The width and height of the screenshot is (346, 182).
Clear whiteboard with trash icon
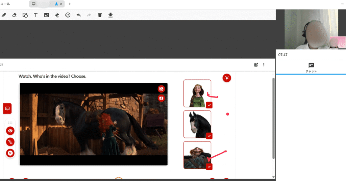[100, 15]
